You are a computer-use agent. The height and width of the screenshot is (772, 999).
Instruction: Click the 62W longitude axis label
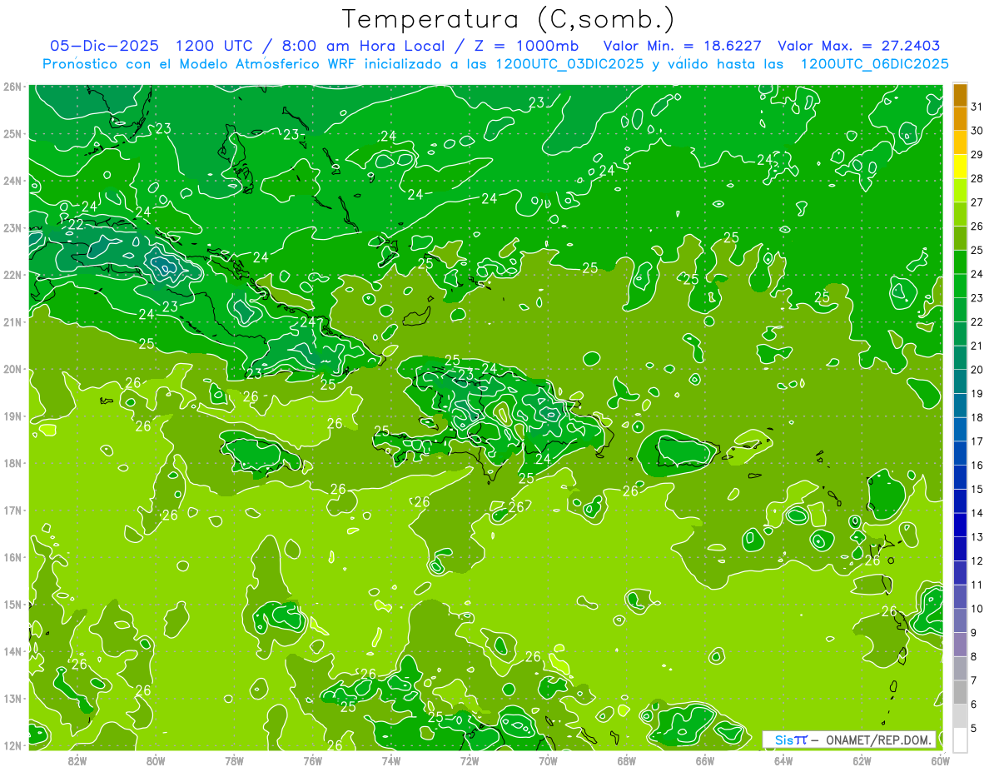(862, 760)
